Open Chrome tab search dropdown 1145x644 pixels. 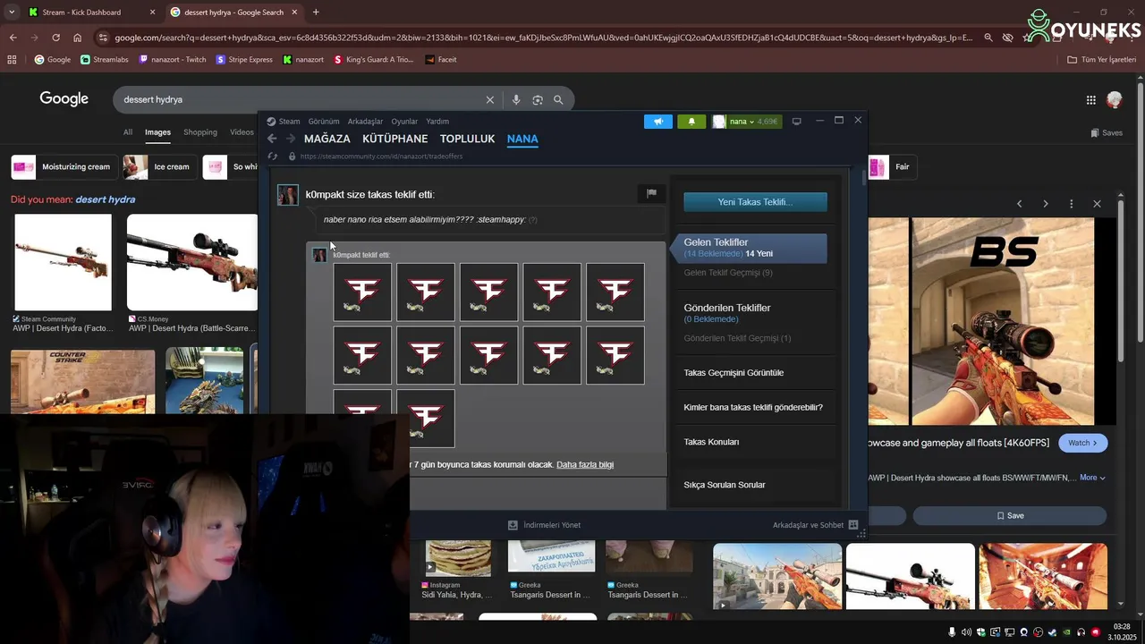(x=12, y=13)
